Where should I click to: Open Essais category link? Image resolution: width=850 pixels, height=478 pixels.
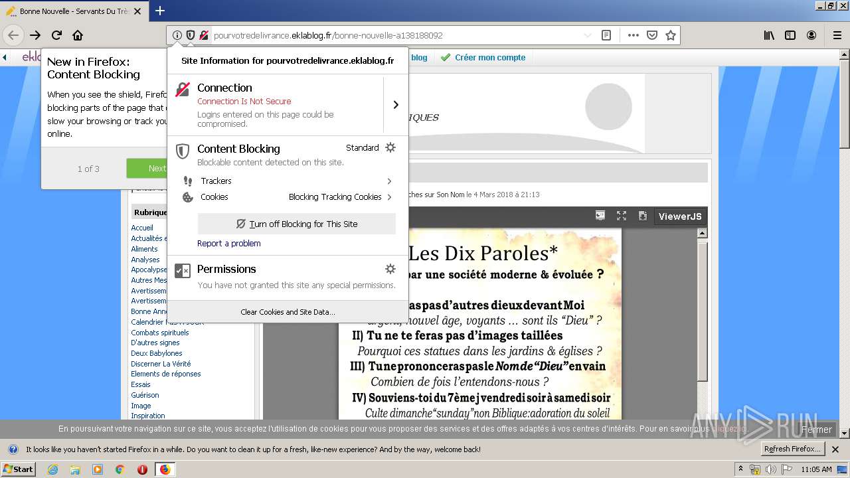click(x=141, y=384)
